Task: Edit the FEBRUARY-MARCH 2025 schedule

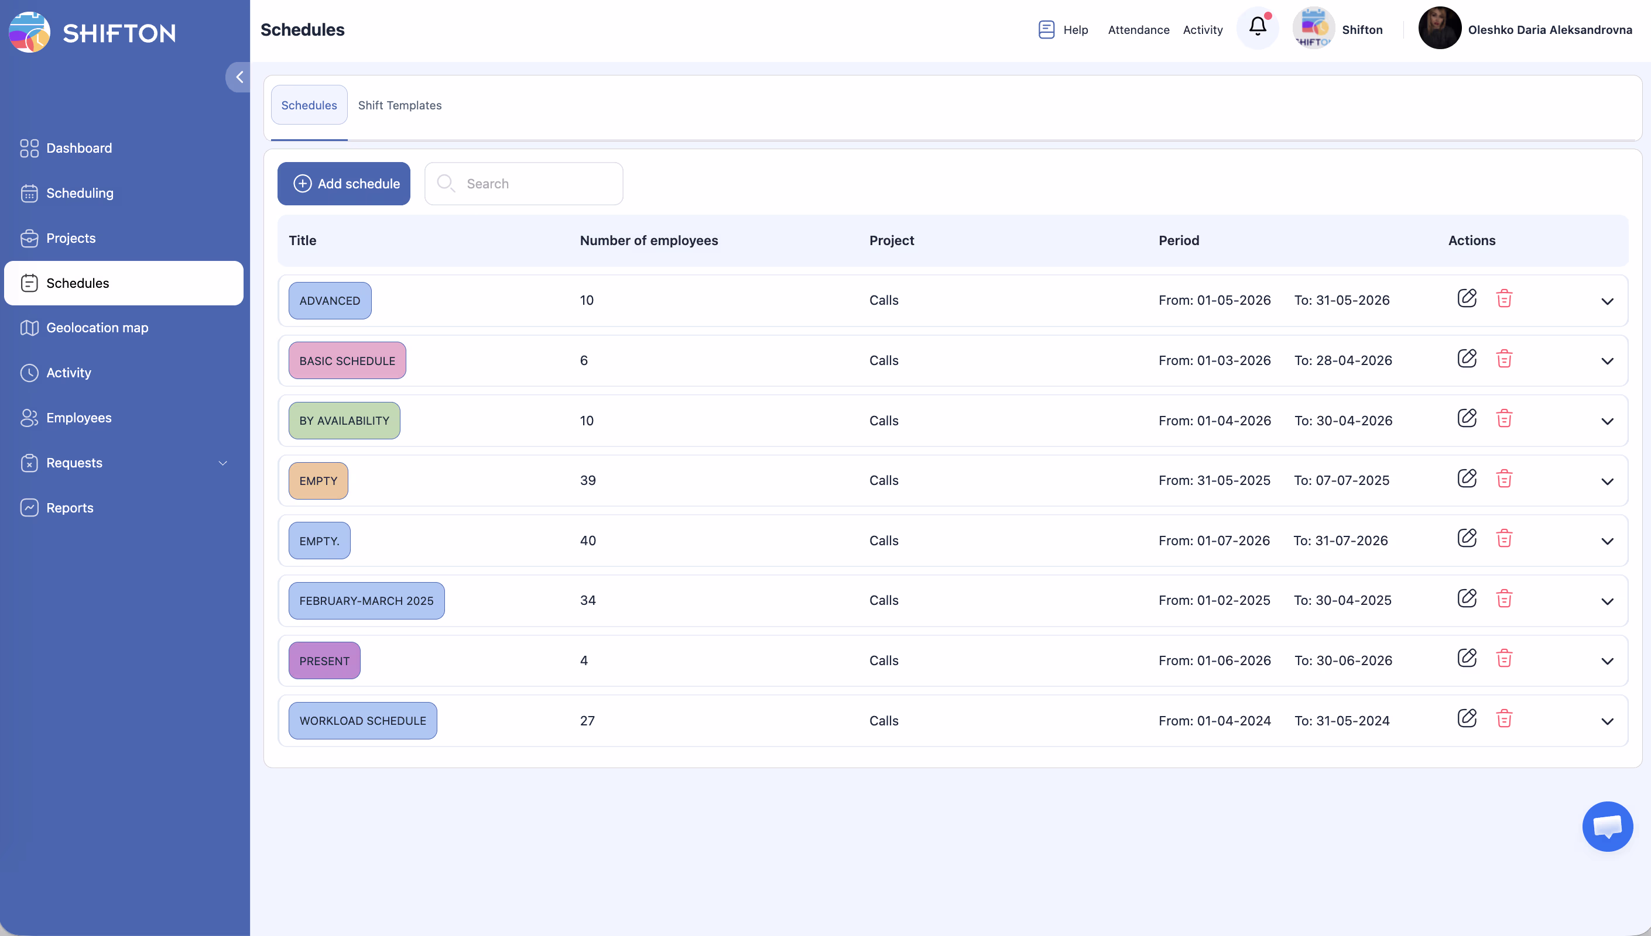Action: click(x=1467, y=598)
